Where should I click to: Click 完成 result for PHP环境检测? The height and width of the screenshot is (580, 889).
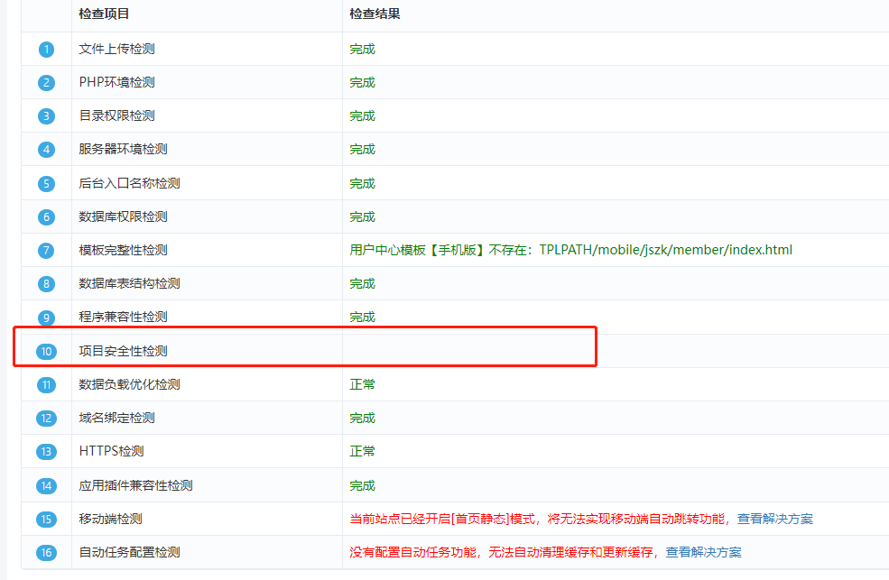tap(362, 83)
